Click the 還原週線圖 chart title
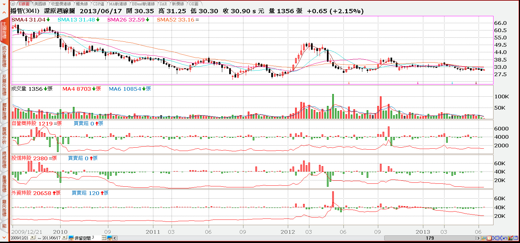The width and height of the screenshot is (520, 243). click(59, 11)
